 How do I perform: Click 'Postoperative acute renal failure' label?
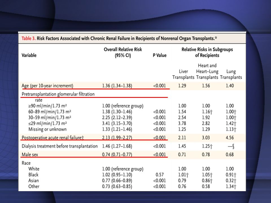53,138
